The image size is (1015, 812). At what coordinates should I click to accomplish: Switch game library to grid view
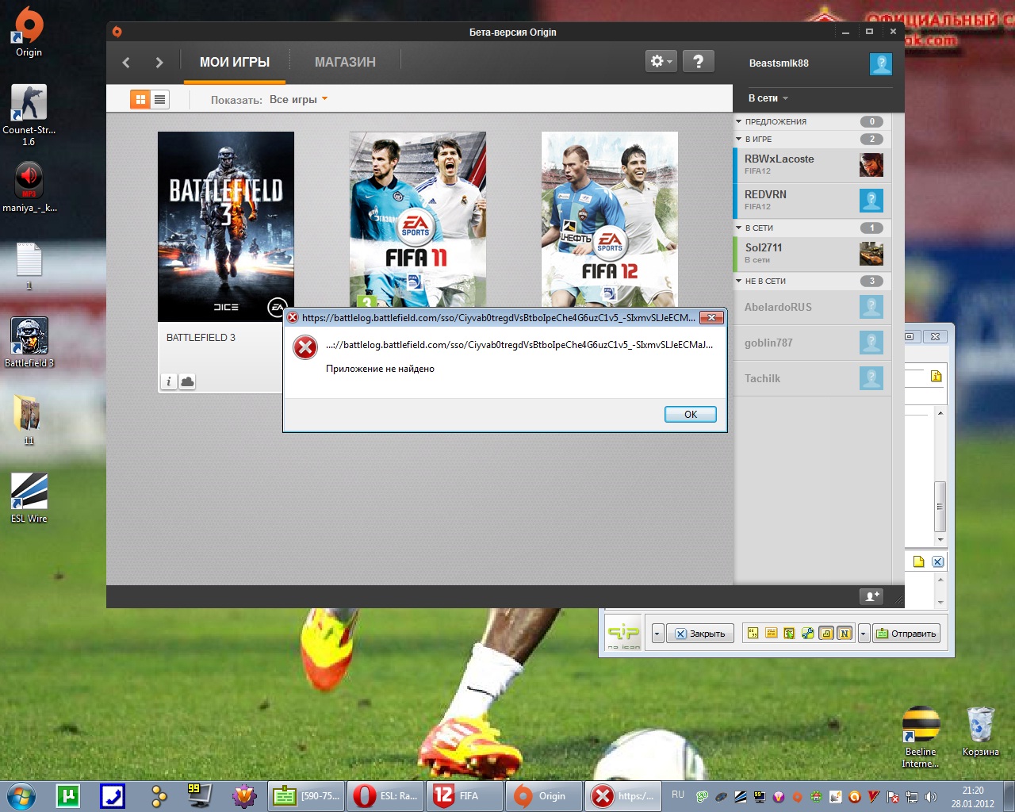point(140,99)
